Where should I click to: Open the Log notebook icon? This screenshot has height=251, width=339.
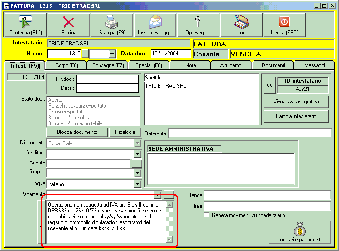pyautogui.click(x=241, y=22)
